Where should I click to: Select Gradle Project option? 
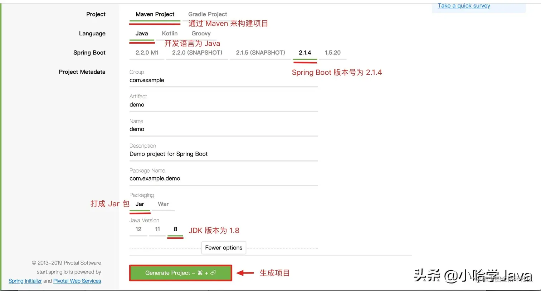click(x=208, y=14)
